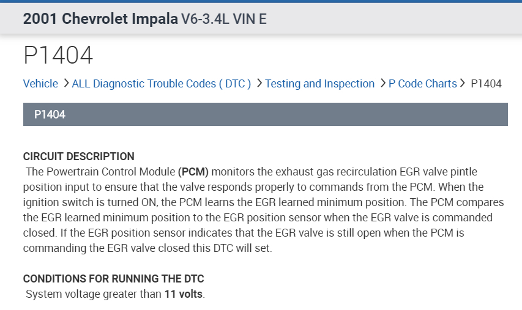
Task: Click the CIRCUIT DESCRIPTION heading
Action: [x=78, y=157]
